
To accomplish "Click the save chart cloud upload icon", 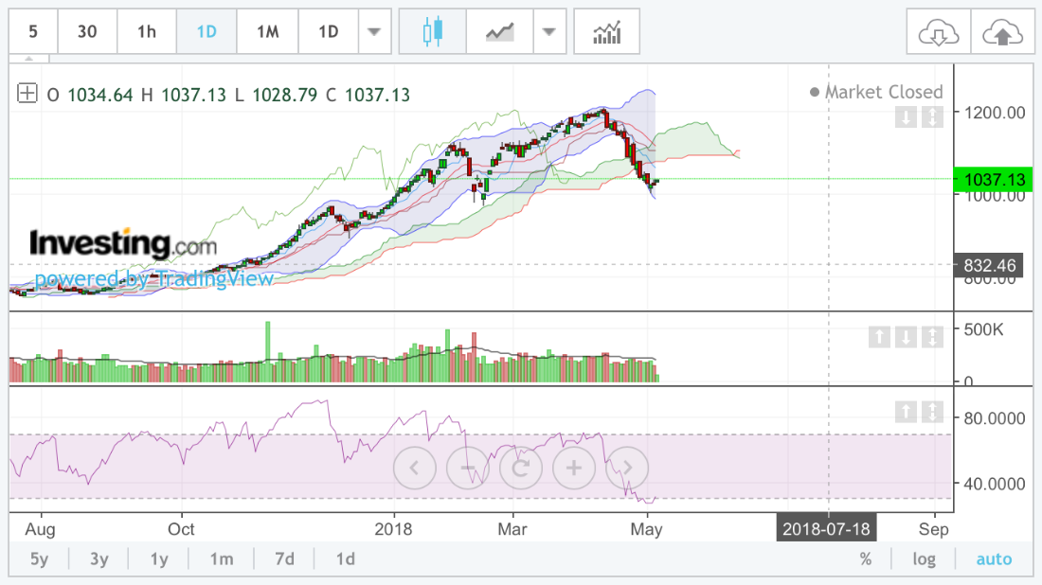I will (x=1003, y=33).
